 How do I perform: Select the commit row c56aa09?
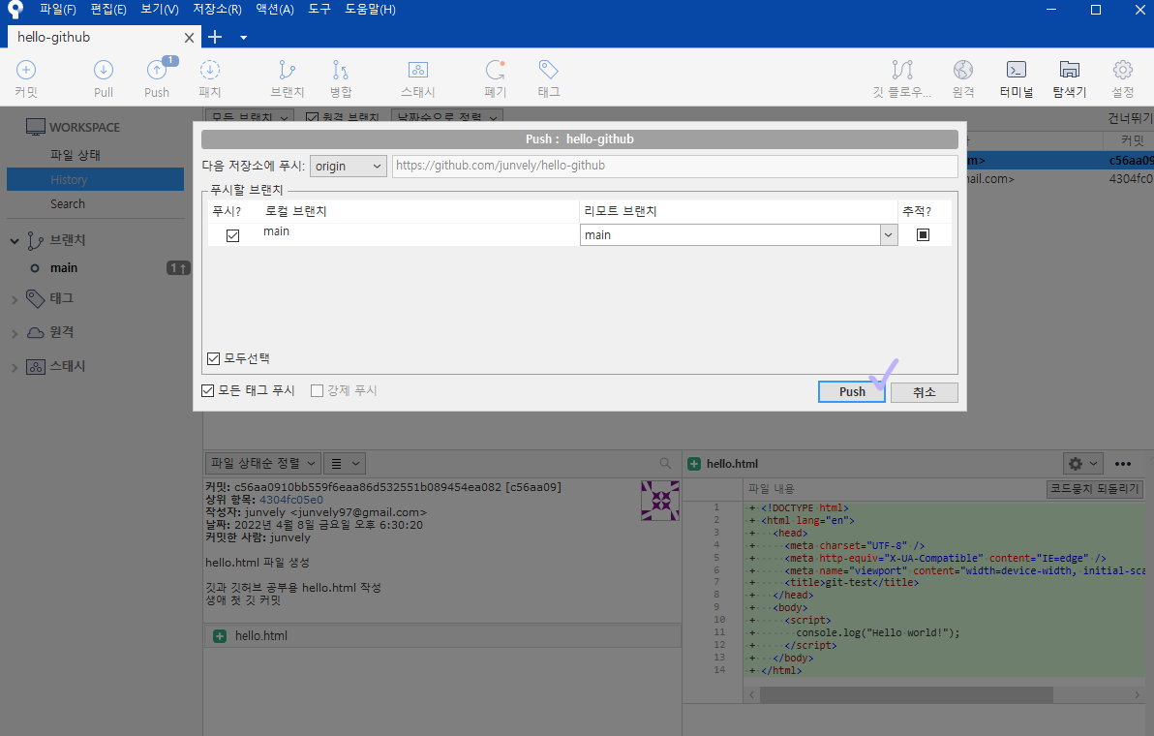1060,160
